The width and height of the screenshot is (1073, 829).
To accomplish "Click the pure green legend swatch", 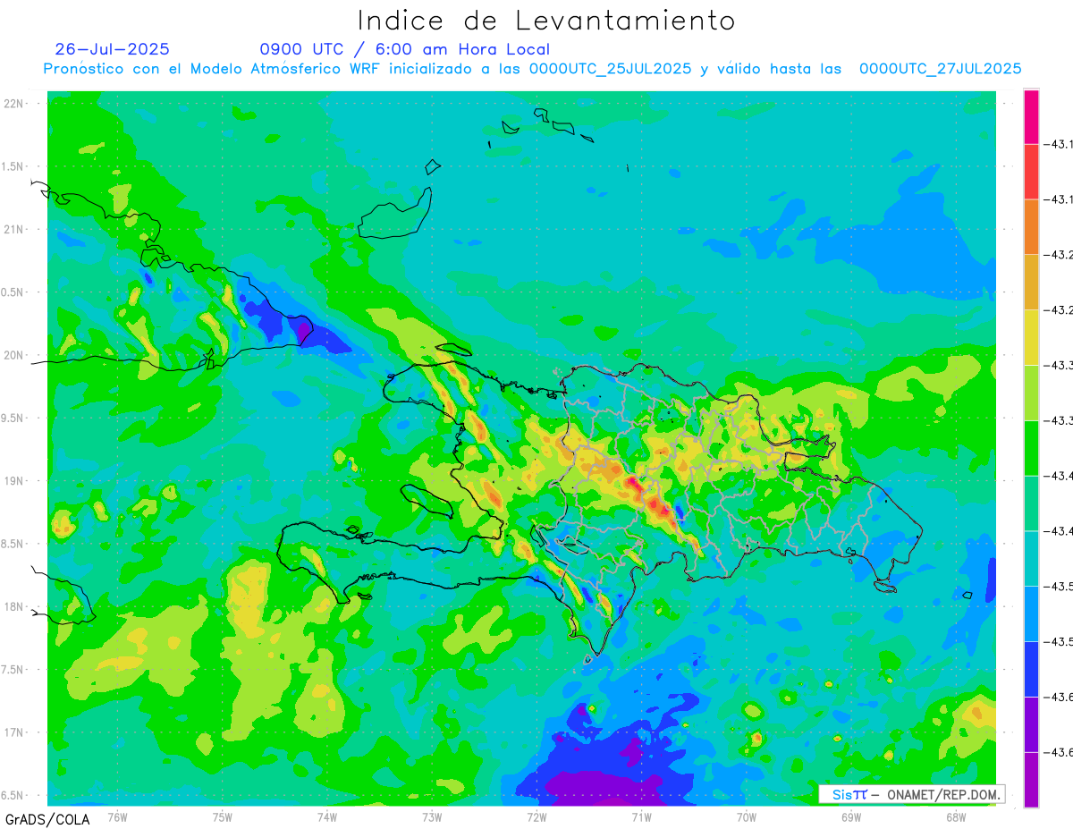I will point(1031,448).
